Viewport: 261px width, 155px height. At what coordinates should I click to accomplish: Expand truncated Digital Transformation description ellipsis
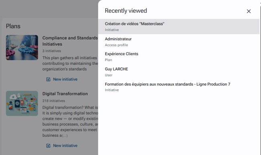(x=65, y=136)
